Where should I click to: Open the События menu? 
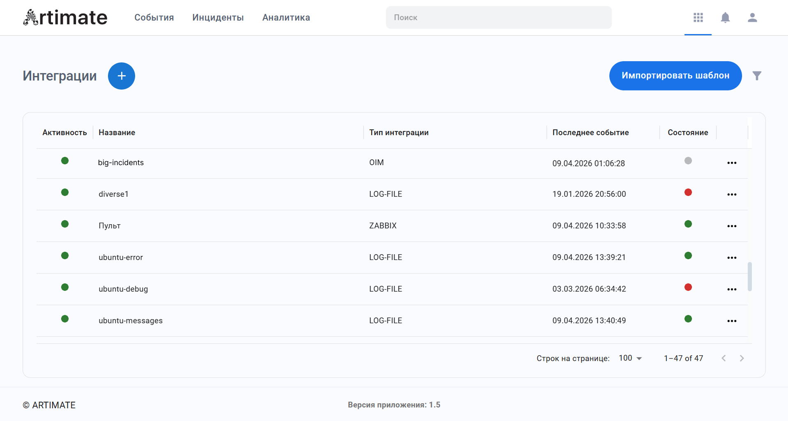pos(154,18)
